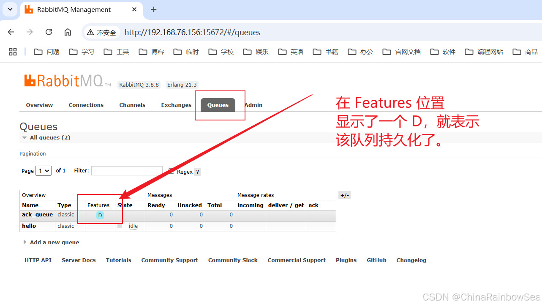Reload the RabbitMQ page
This screenshot has height=306, width=542.
pos(49,32)
